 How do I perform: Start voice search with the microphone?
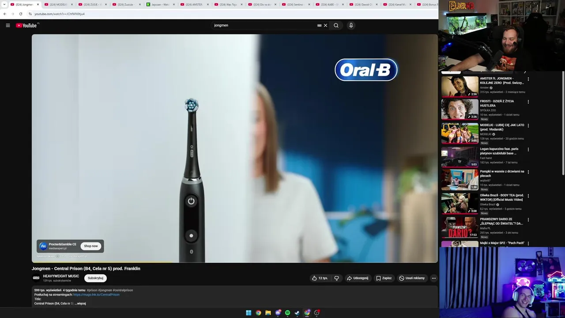(x=351, y=25)
